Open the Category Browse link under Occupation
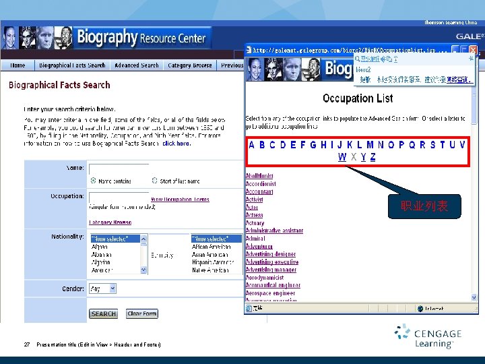485x364 pixels. [x=110, y=222]
